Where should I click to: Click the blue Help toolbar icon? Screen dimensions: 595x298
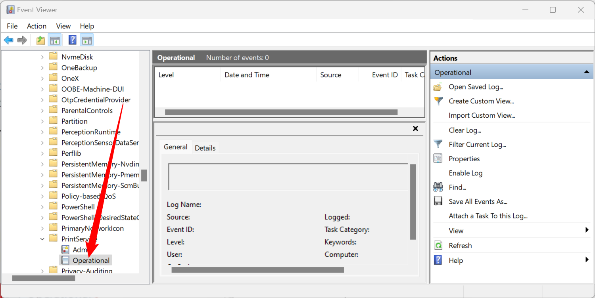click(73, 40)
